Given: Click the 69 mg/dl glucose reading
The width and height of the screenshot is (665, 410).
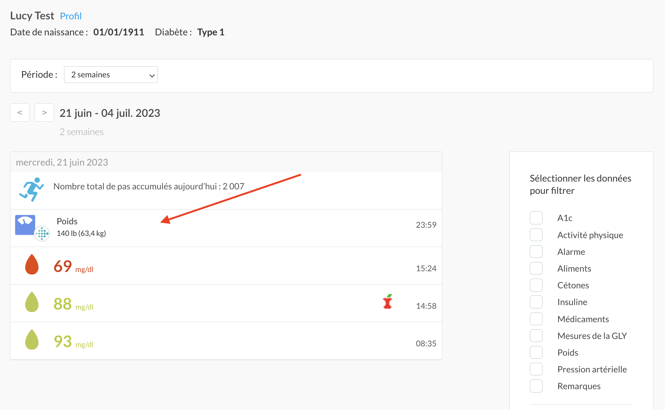Looking at the screenshot, I should point(73,266).
